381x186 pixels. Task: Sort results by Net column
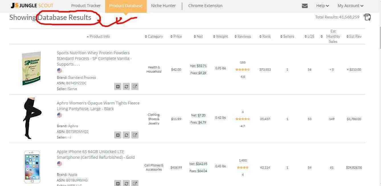point(198,36)
